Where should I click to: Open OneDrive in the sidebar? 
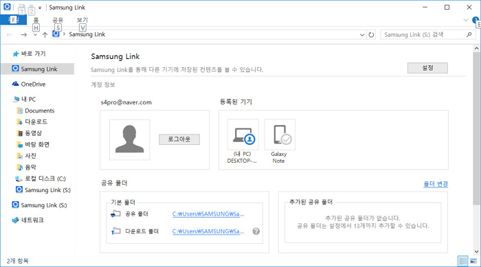point(29,84)
